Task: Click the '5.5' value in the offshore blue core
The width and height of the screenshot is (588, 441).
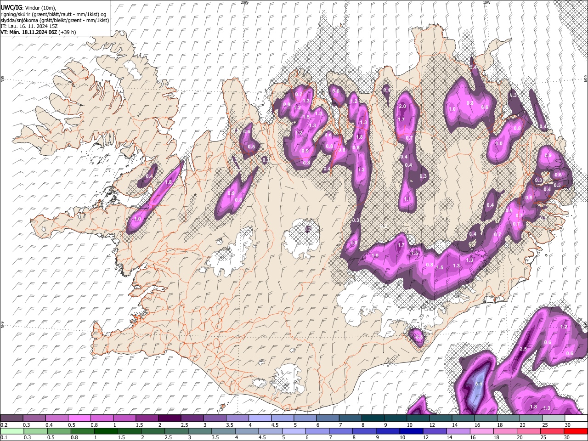Action: pyautogui.click(x=478, y=384)
